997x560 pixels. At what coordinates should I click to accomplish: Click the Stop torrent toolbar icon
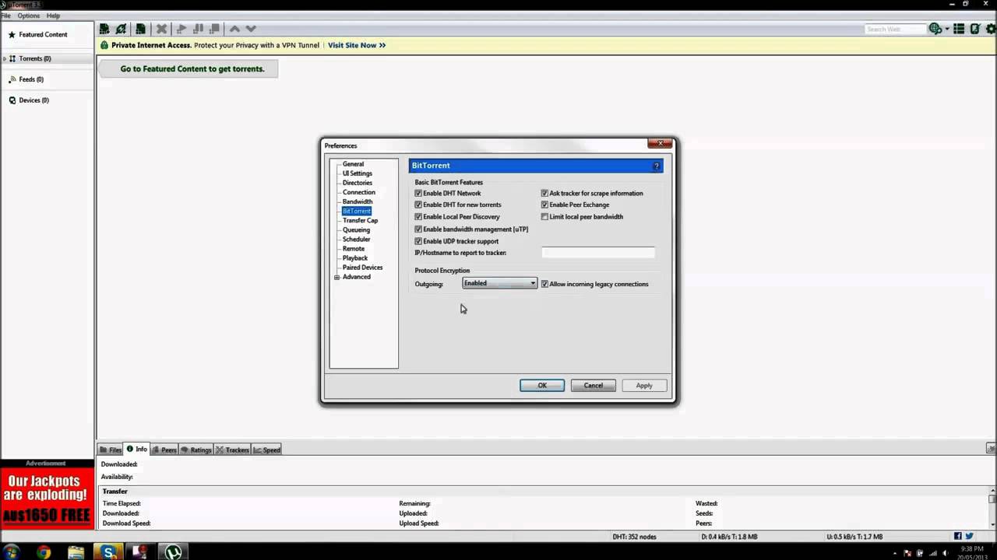point(214,29)
